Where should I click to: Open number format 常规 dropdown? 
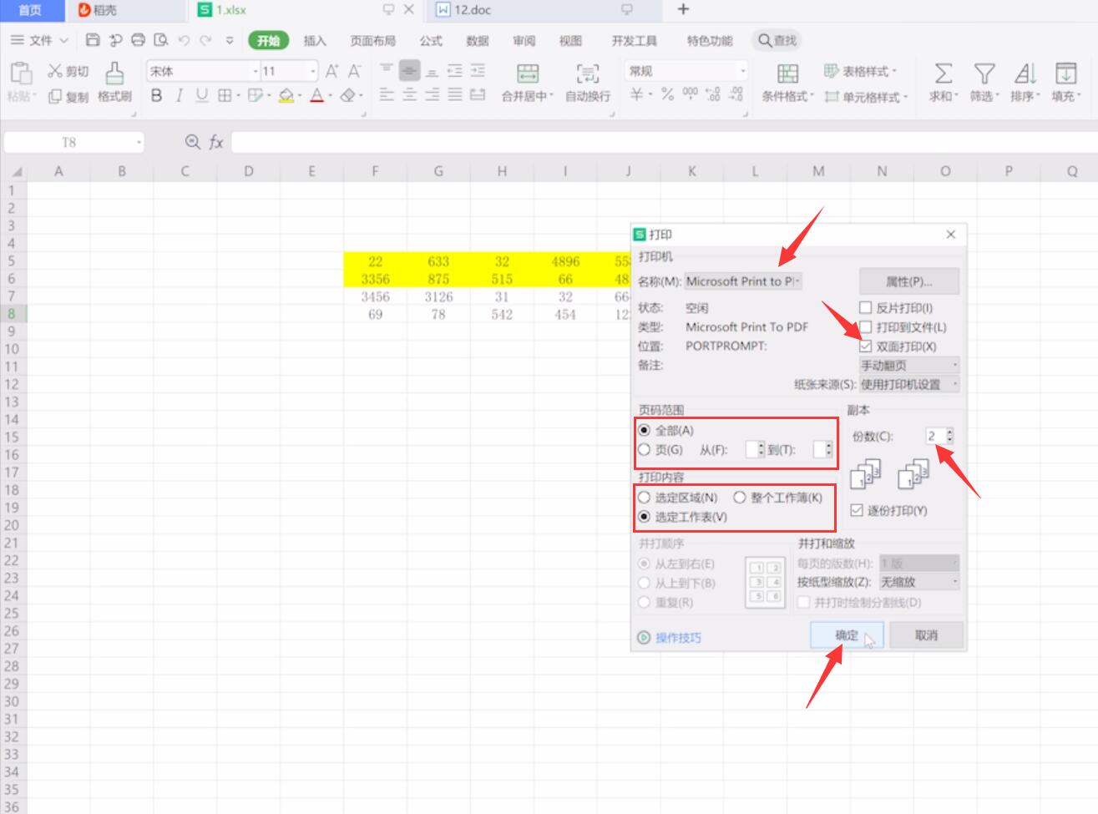[x=742, y=72]
